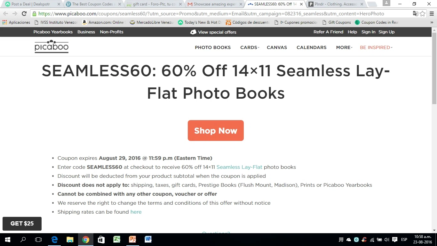Click the Picaboo logo
Viewport: 437px width, 246px height.
(x=52, y=47)
